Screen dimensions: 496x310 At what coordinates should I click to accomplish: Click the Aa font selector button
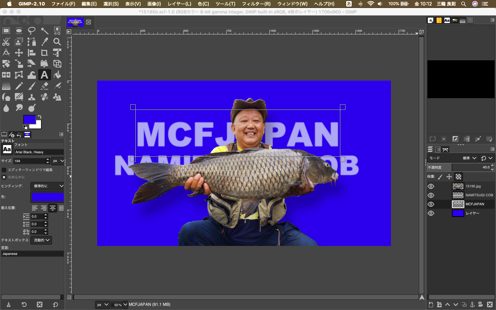pos(7,149)
